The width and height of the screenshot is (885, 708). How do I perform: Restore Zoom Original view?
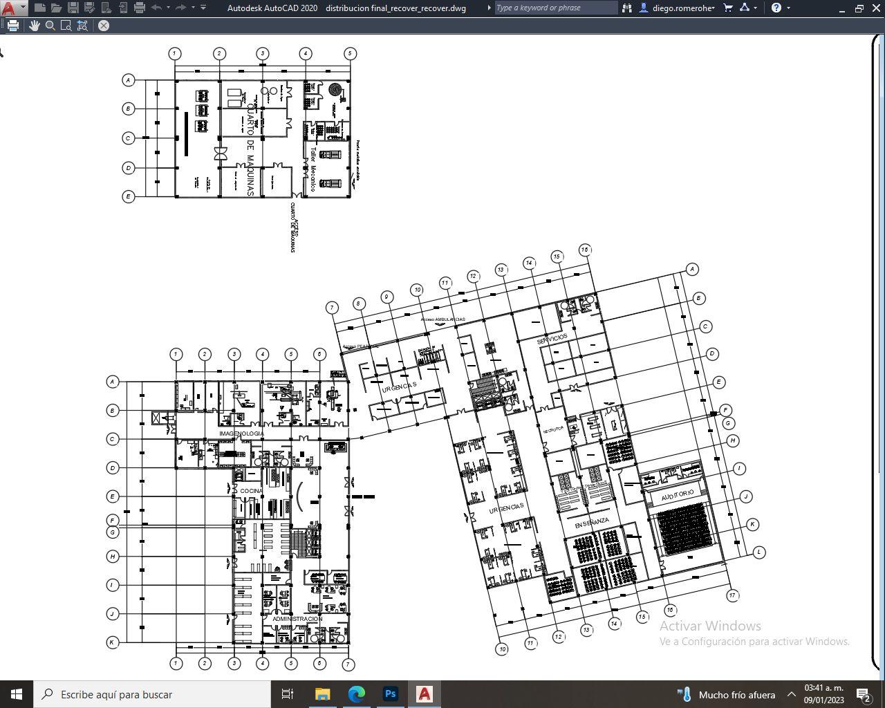(x=82, y=26)
